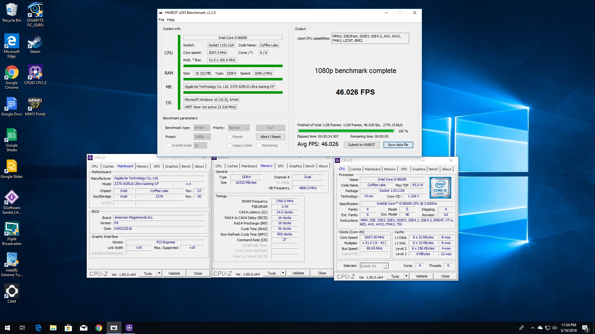Expand Tools arrow in Memory CPU-Z window
Screen dimensions: 595x334
coord(283,273)
